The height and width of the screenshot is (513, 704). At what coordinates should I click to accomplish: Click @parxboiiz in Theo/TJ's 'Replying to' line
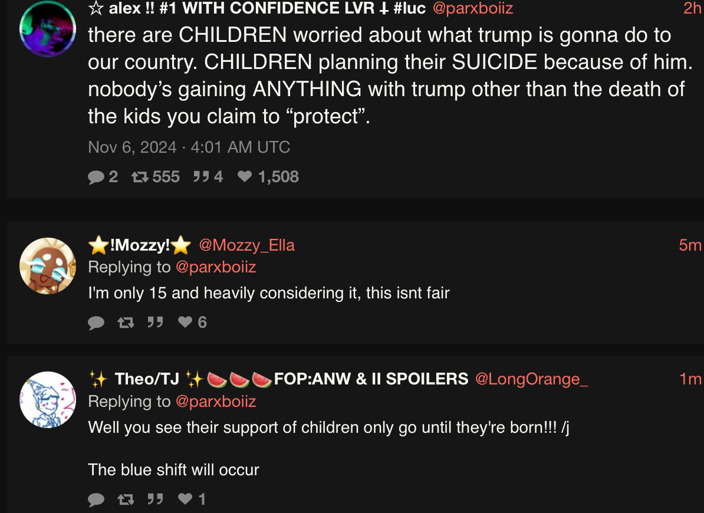pos(216,401)
